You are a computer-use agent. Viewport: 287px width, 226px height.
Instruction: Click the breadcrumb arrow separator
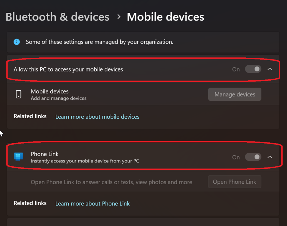click(x=119, y=17)
